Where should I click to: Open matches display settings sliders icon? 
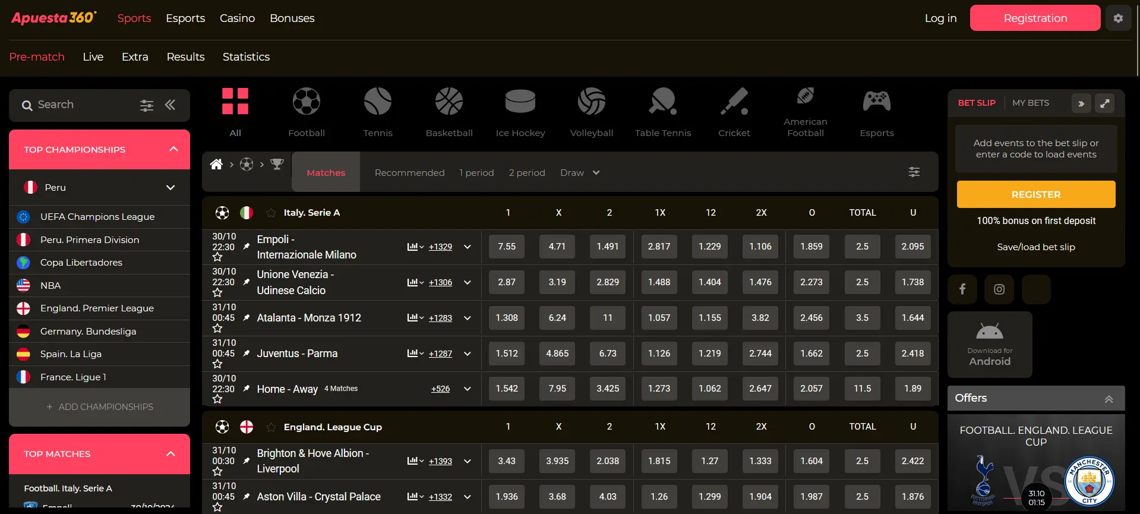(x=914, y=172)
